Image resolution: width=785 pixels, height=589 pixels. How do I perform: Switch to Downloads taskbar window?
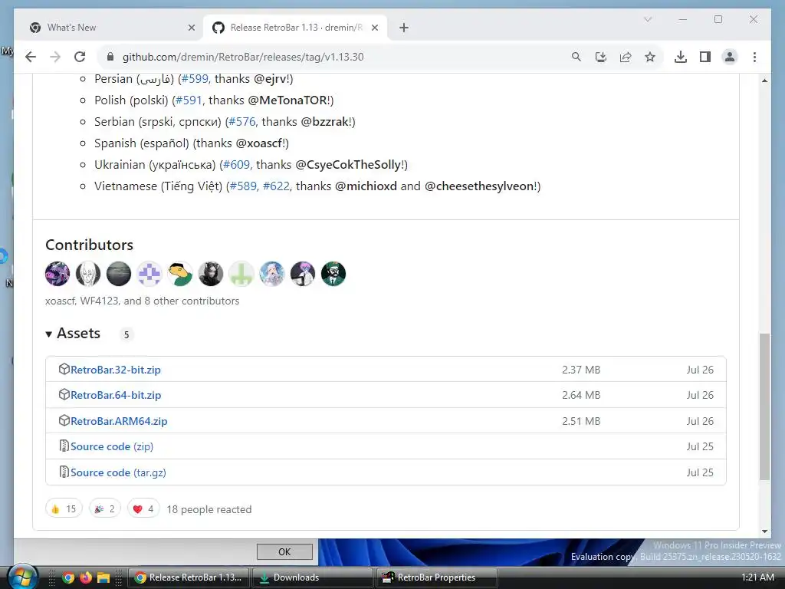click(313, 577)
